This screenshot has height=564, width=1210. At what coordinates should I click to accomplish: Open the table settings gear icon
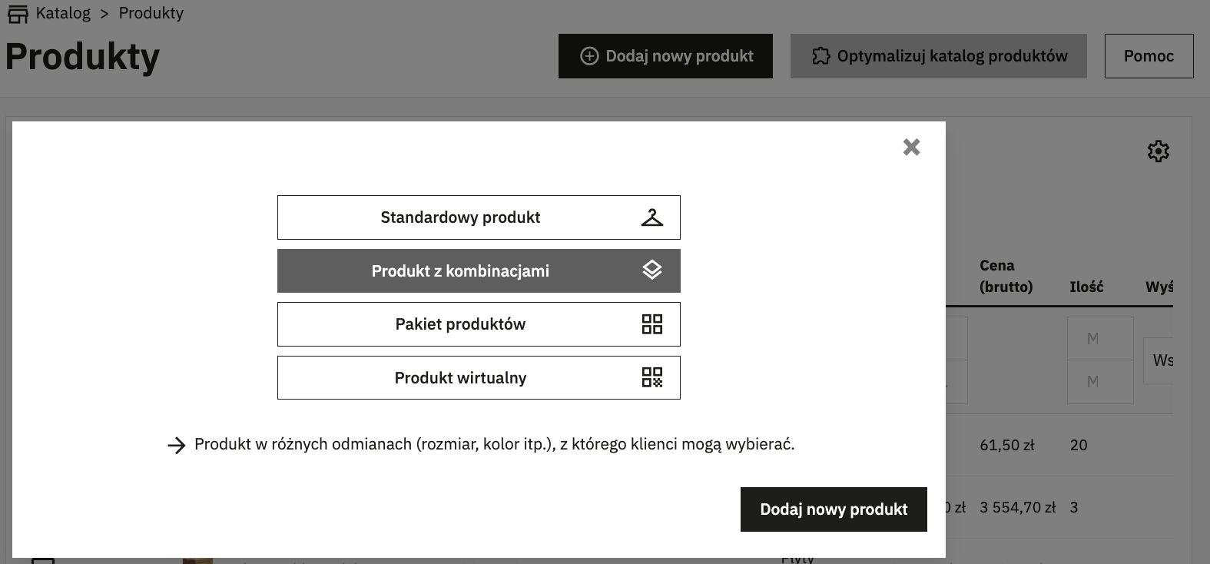coord(1158,151)
